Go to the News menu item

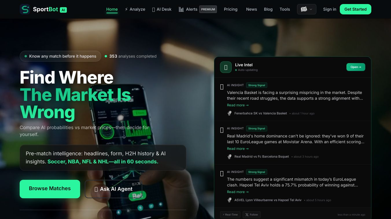coord(251,9)
